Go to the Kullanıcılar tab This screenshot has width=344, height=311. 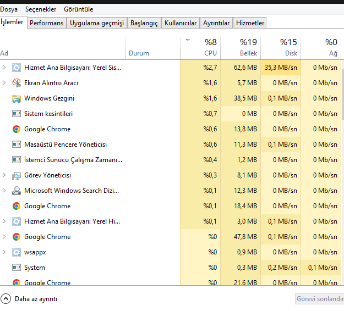click(x=181, y=23)
